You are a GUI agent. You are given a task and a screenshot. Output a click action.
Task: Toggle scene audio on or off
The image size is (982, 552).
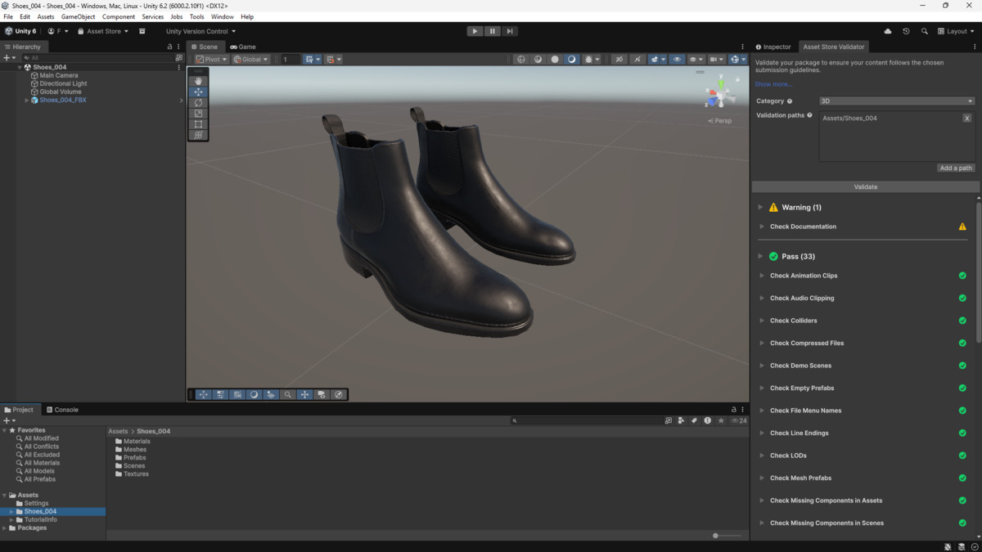636,59
